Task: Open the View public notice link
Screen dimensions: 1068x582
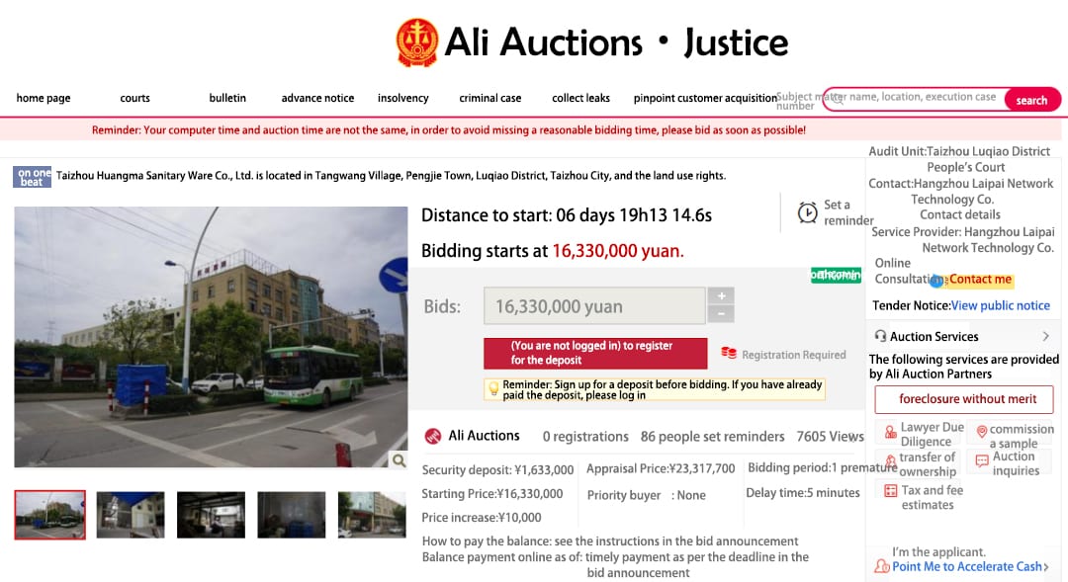Action: (1000, 305)
